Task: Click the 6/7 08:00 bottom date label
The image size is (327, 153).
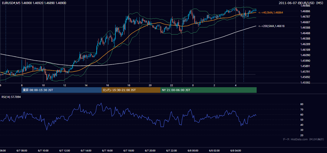Action: click(22, 151)
